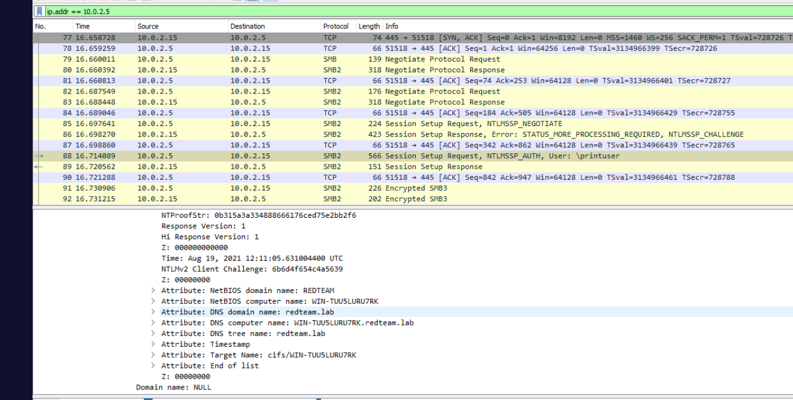Expand the End of list attribute
Screen dimensions: 793x400
[153, 366]
